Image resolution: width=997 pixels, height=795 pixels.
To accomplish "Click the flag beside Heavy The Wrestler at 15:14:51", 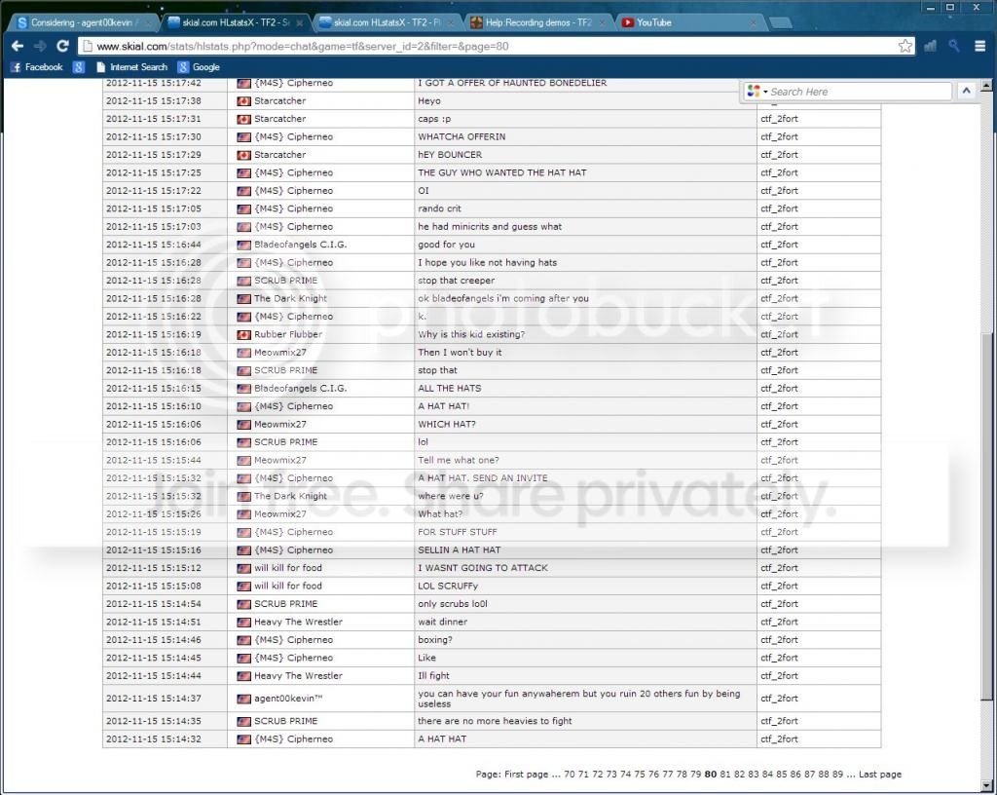I will tap(243, 622).
